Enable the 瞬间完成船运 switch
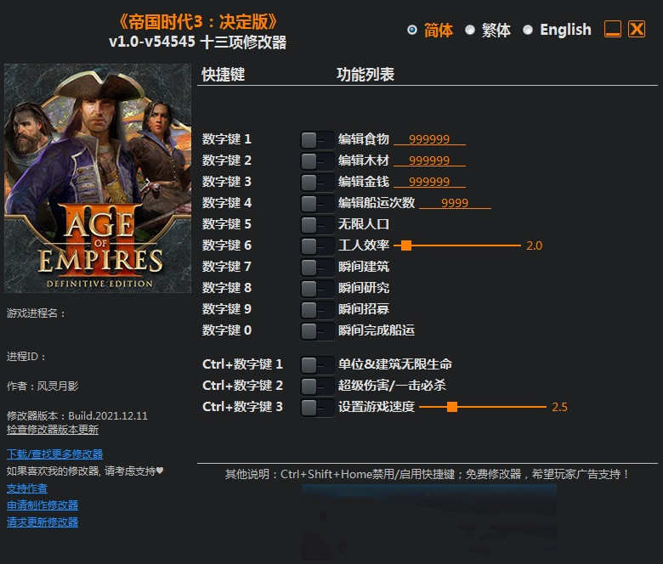 click(x=317, y=330)
